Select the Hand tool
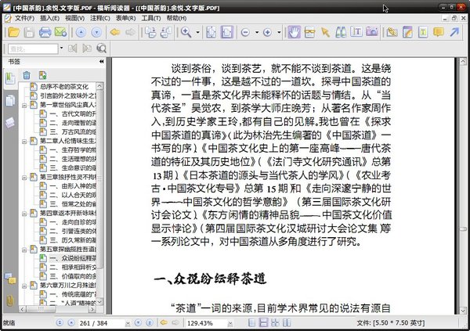Screen dimensions: 470x331 tap(294, 32)
